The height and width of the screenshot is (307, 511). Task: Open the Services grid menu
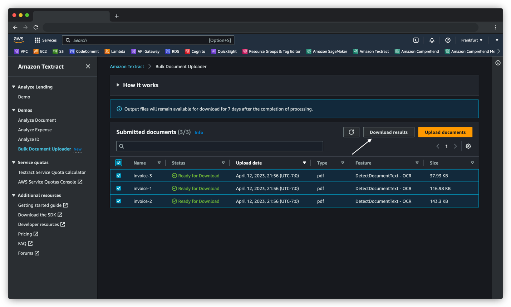tap(45, 40)
